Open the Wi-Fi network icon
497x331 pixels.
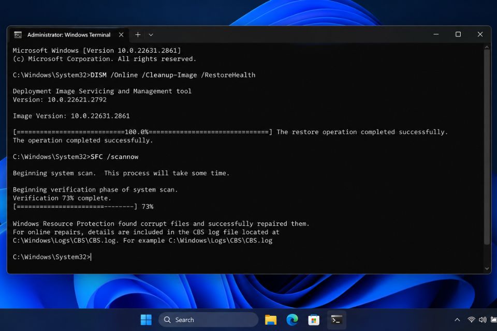[x=471, y=320]
